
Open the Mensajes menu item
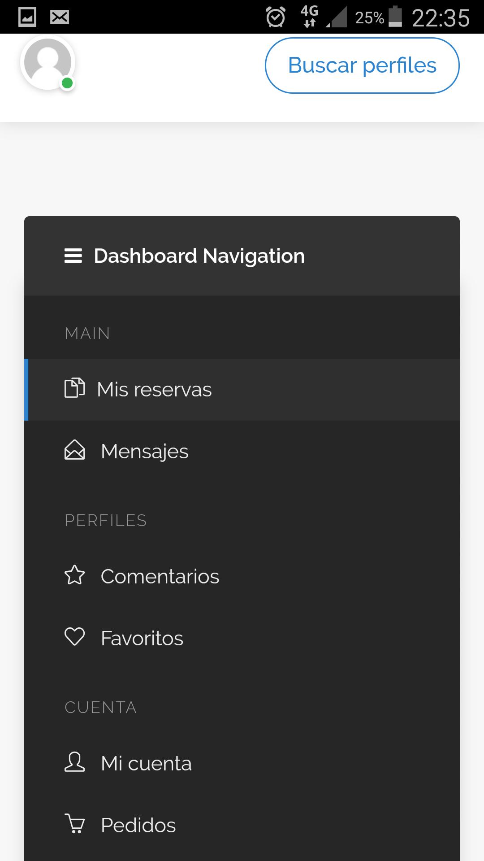coord(242,451)
